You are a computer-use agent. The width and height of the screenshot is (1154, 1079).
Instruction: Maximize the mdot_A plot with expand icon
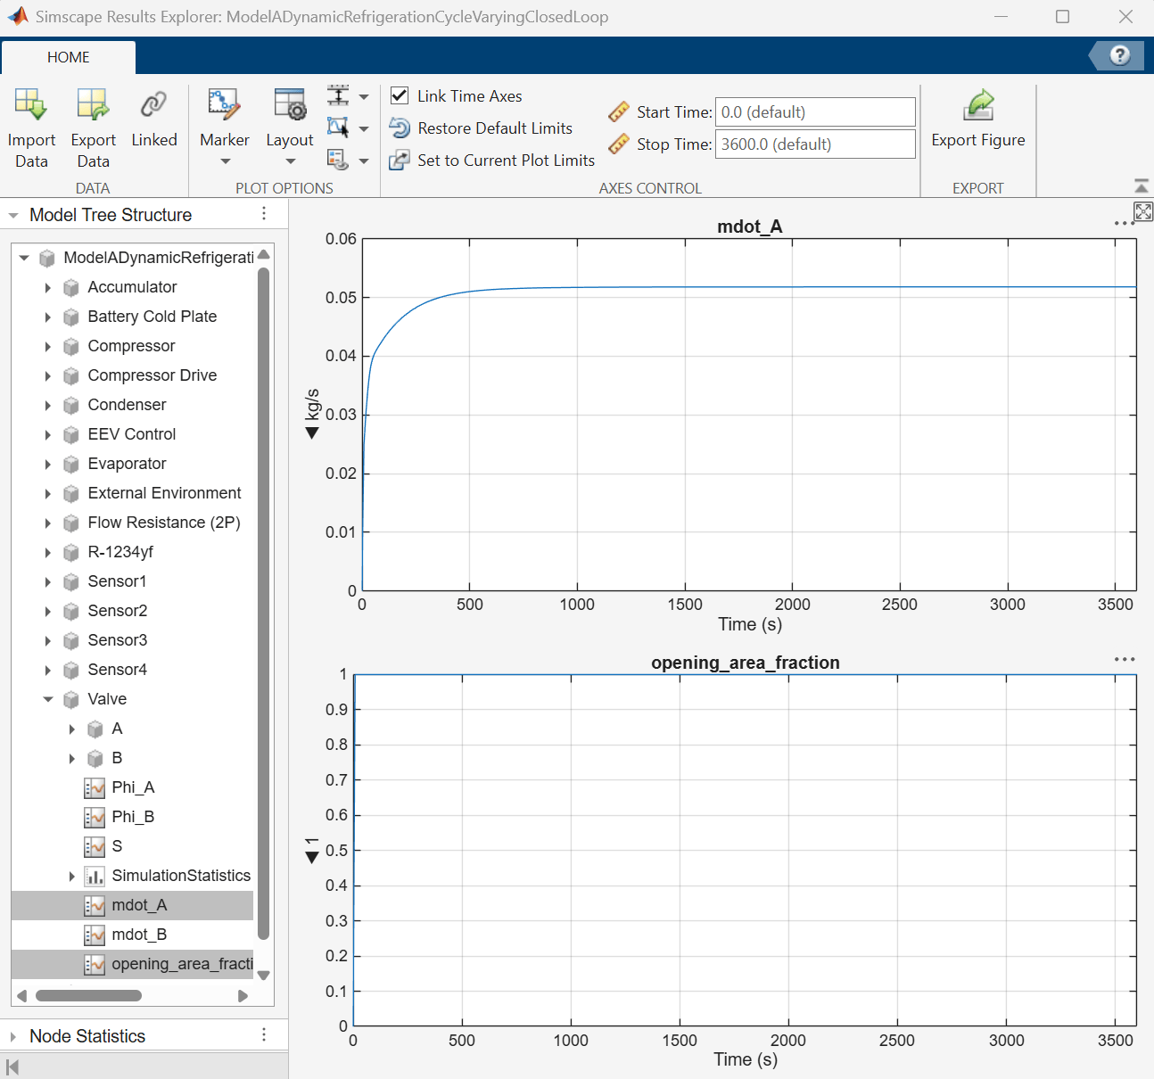pos(1143,211)
